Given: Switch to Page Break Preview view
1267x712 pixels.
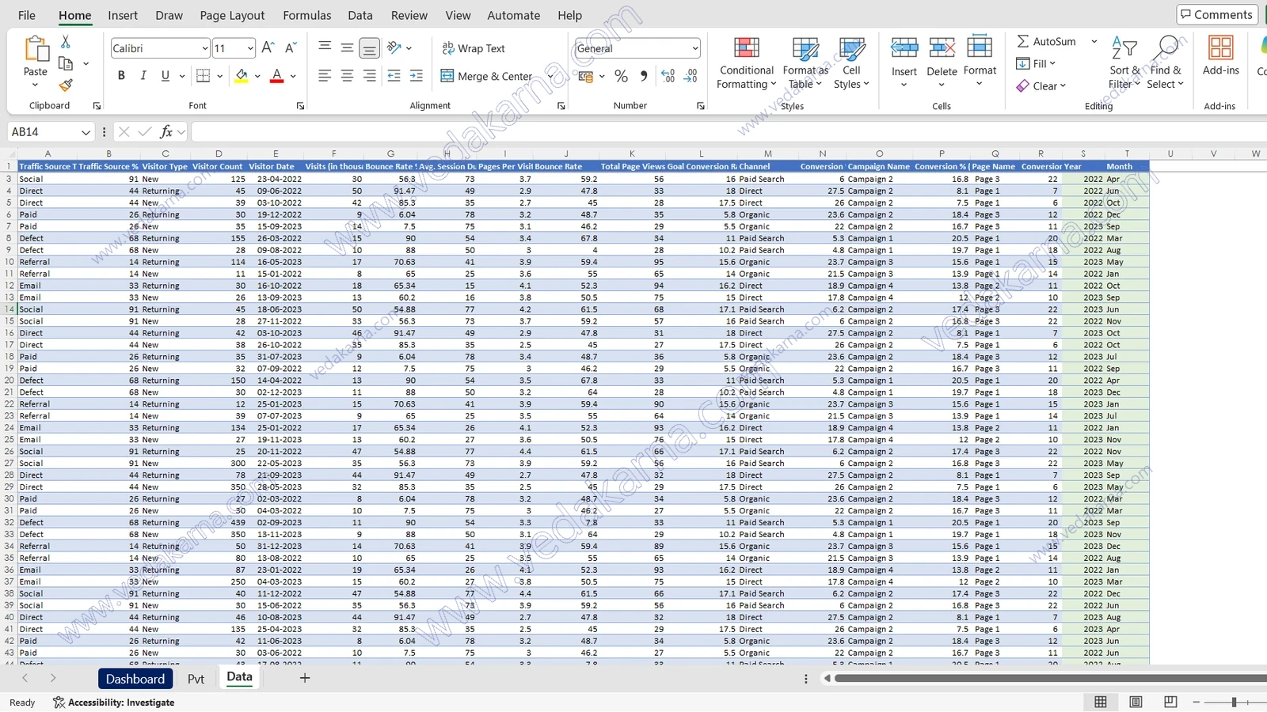Looking at the screenshot, I should pyautogui.click(x=1170, y=702).
